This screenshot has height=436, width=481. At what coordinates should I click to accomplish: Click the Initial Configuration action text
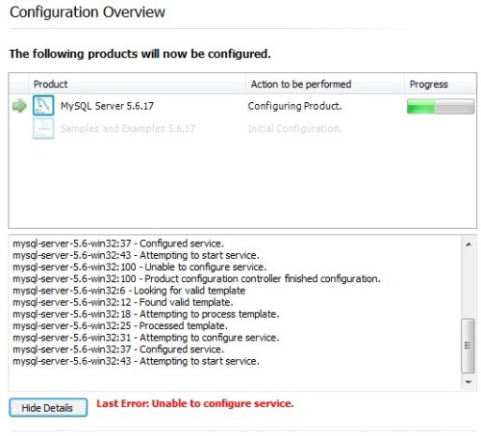point(294,129)
